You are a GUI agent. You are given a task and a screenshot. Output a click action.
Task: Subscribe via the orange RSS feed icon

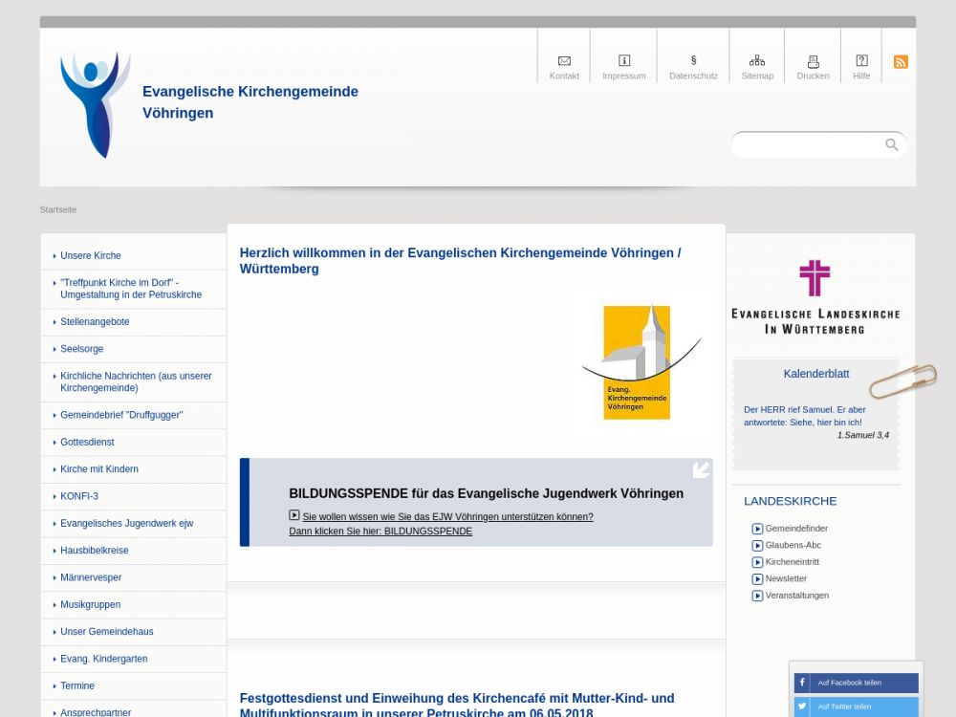901,62
